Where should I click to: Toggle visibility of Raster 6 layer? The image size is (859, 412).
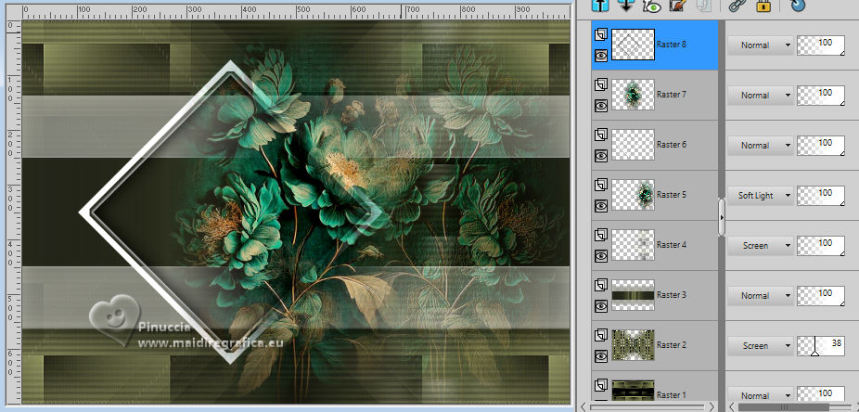[601, 156]
